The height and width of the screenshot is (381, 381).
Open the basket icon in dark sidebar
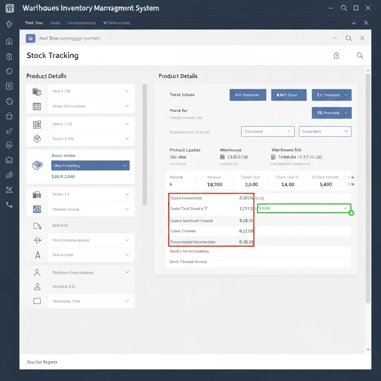click(9, 116)
